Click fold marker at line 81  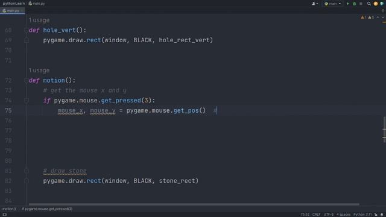(27, 171)
